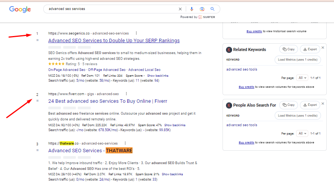The height and width of the screenshot is (186, 334).
Task: Open Advanced SEO Services - THATWARE title
Action: (90, 151)
